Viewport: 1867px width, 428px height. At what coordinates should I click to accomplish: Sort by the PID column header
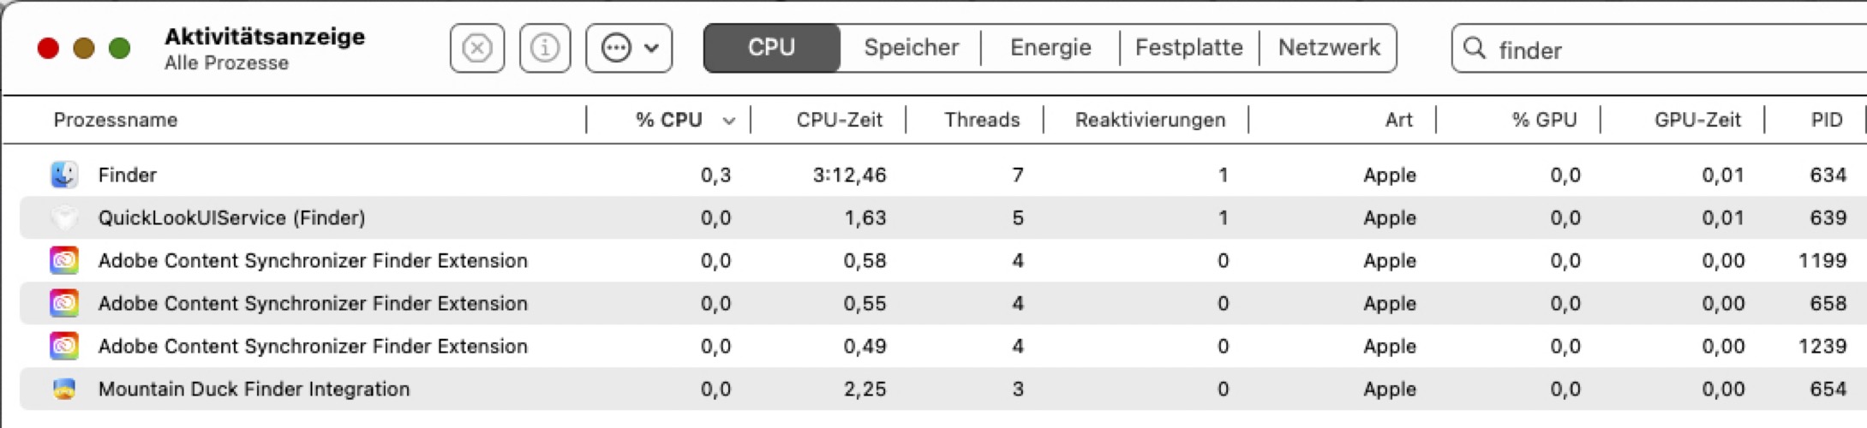(x=1826, y=120)
